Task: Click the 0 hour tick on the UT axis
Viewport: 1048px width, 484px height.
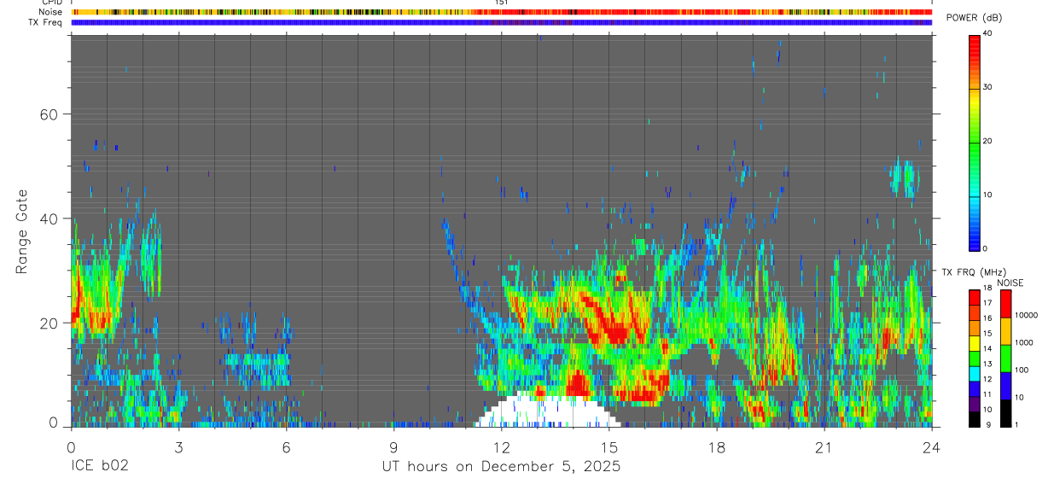Action: 71,446
